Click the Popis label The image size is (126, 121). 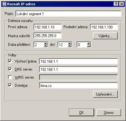click(9, 14)
